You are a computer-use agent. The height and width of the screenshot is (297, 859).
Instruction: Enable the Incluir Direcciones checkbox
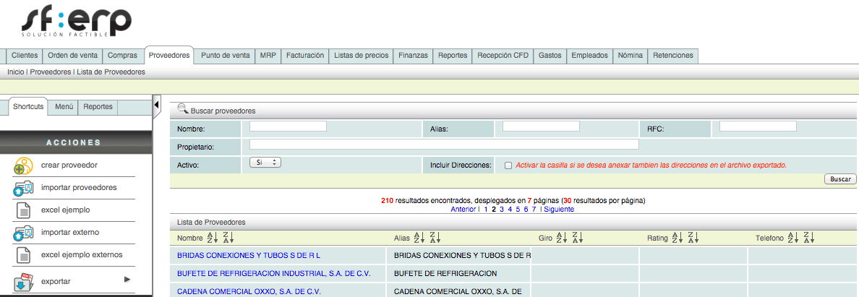(508, 165)
